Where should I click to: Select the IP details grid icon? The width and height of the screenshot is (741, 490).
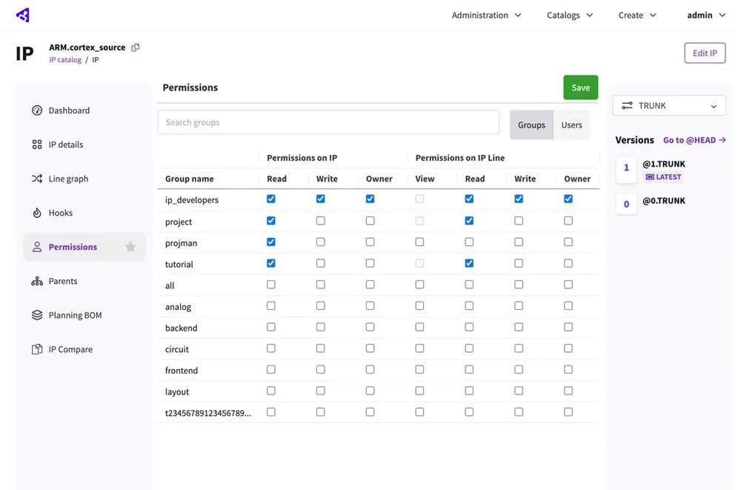[36, 144]
